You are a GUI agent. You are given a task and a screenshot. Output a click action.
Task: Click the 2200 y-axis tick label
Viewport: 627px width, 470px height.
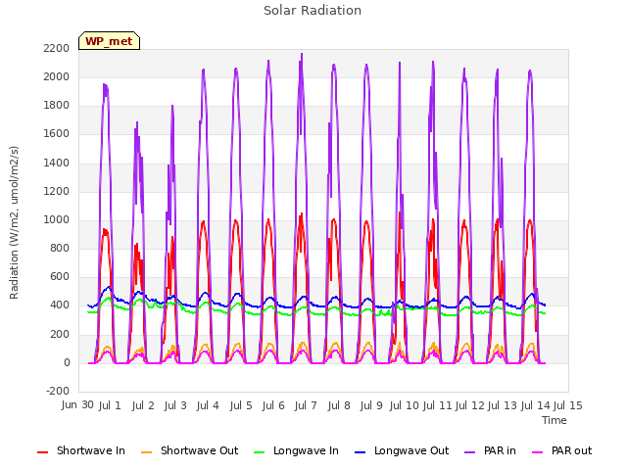(57, 48)
